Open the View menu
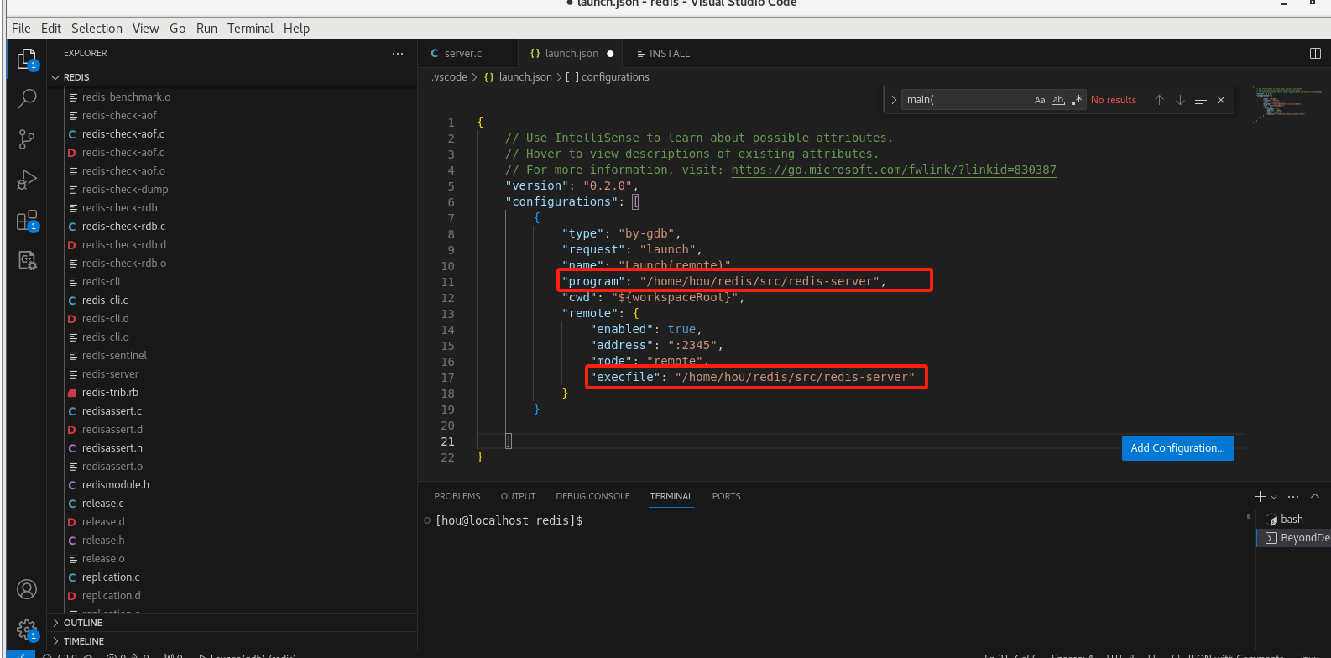1331x658 pixels. [x=145, y=29]
